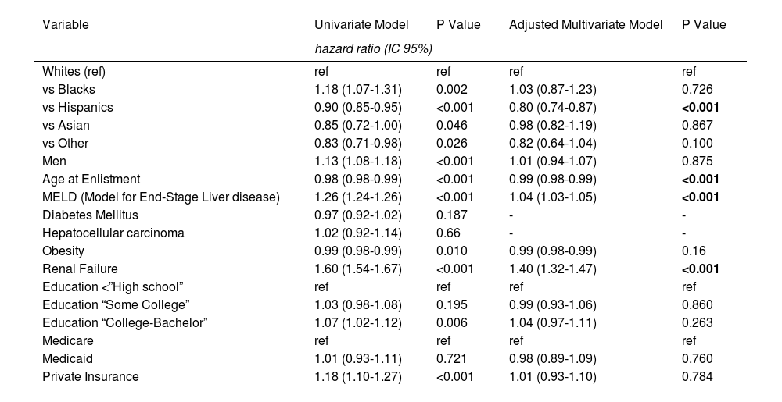The width and height of the screenshot is (782, 402).
Task: Click the "hazard ratio (IC 95%)" subheading
Action: coord(373,48)
